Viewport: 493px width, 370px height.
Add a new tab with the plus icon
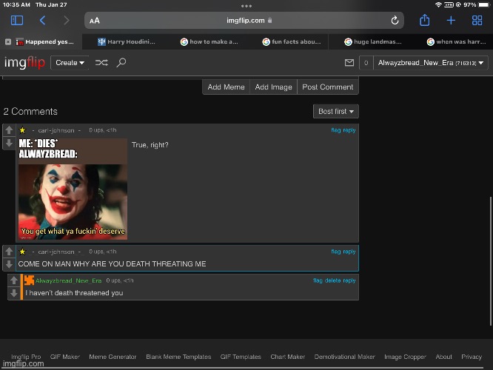451,21
